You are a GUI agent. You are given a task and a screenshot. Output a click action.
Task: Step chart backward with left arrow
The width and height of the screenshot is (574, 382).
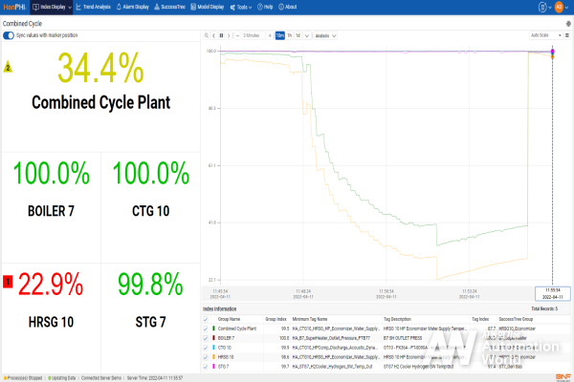click(213, 35)
